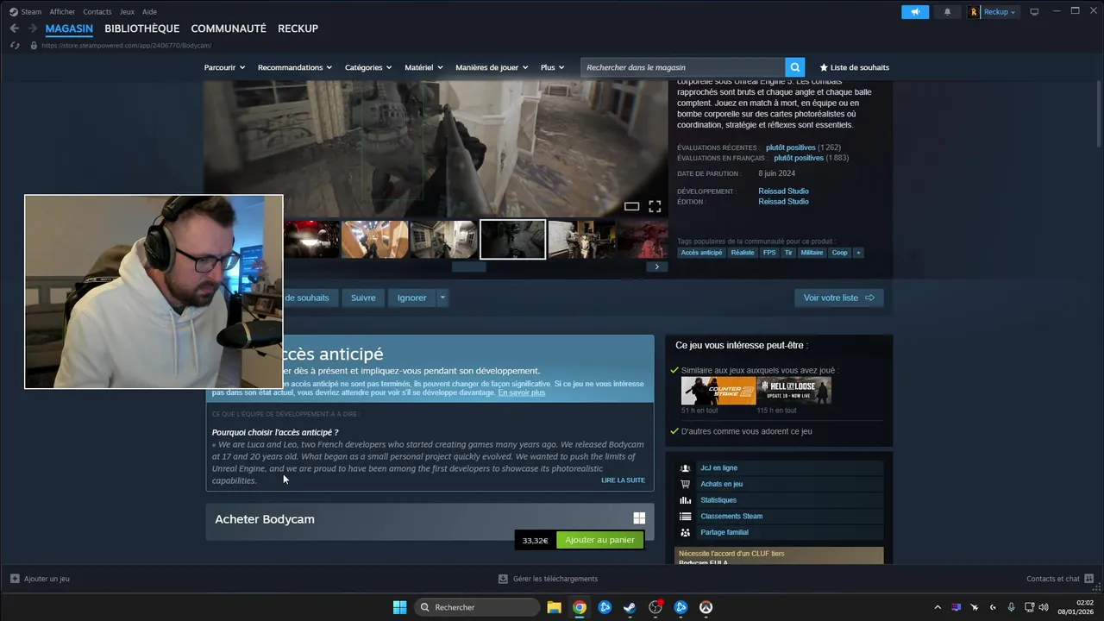1104x621 pixels.
Task: Open the Jeux menu
Action: 127,12
